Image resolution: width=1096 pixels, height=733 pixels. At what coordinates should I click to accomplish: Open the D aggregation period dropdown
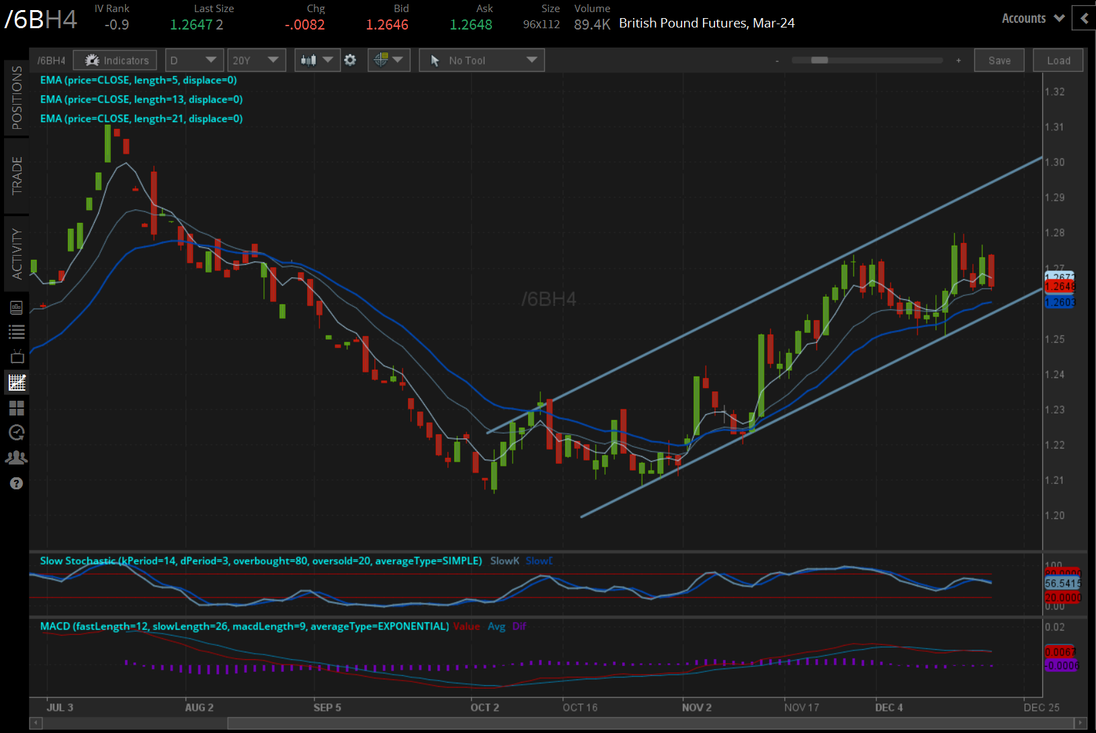[x=194, y=60]
